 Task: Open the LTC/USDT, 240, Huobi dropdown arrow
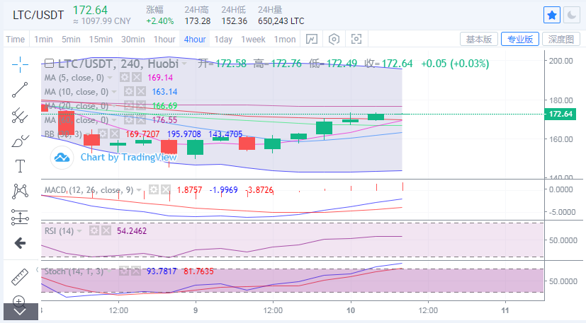tap(184, 64)
